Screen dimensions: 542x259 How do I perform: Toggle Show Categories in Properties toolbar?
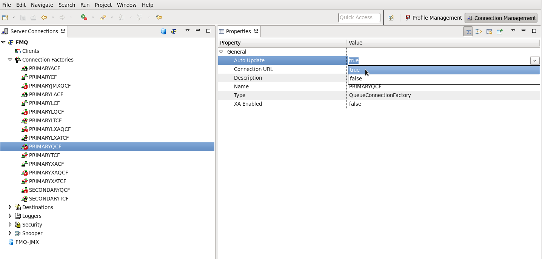[468, 32]
